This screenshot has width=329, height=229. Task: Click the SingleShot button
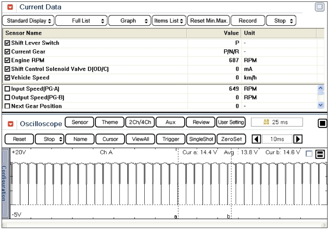coord(201,139)
